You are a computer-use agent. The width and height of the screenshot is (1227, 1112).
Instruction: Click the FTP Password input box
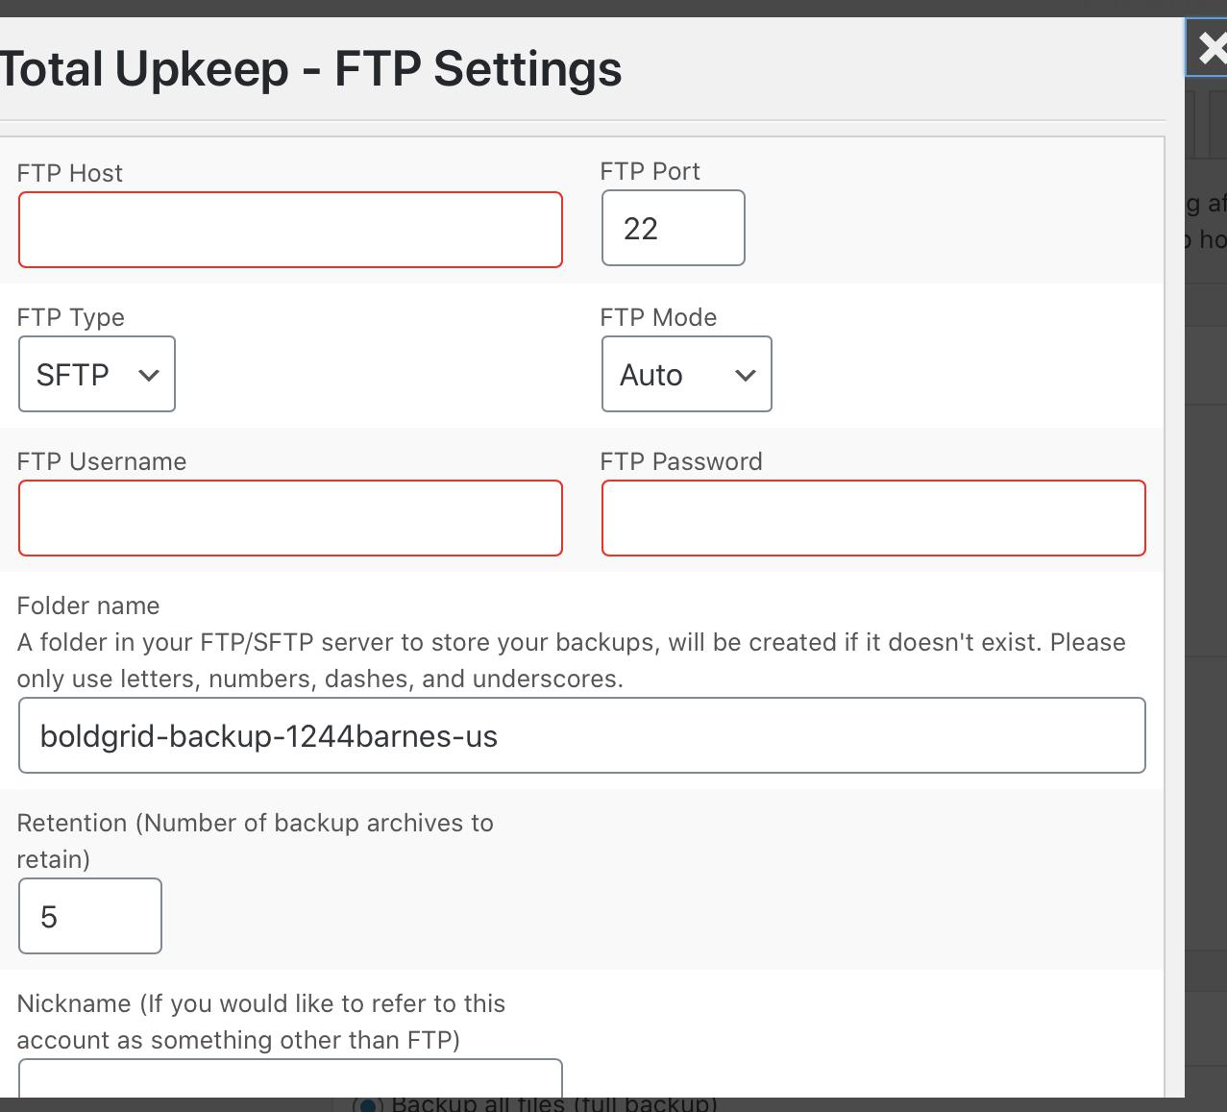872,518
